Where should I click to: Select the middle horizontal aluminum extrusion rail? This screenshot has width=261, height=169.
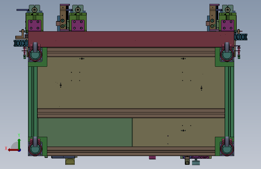(x=131, y=113)
